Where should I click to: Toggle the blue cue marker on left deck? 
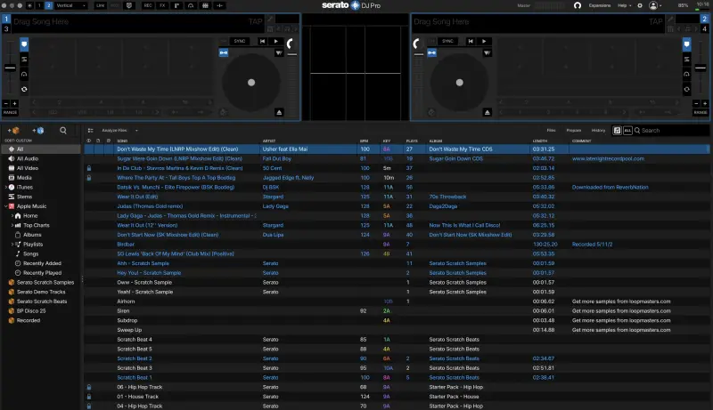pyautogui.click(x=24, y=44)
